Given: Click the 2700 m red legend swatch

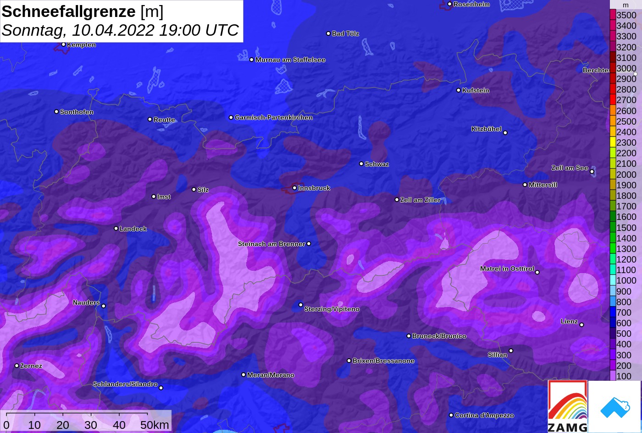Looking at the screenshot, I should 613,100.
